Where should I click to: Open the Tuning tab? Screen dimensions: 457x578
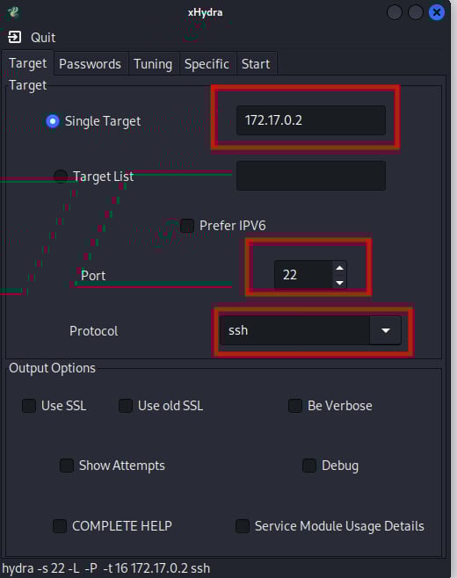click(153, 64)
